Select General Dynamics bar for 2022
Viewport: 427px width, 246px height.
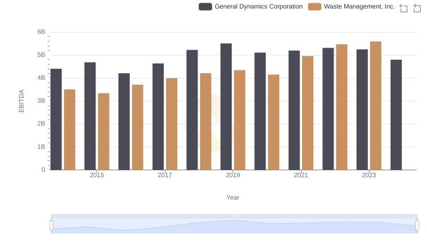[328, 109]
